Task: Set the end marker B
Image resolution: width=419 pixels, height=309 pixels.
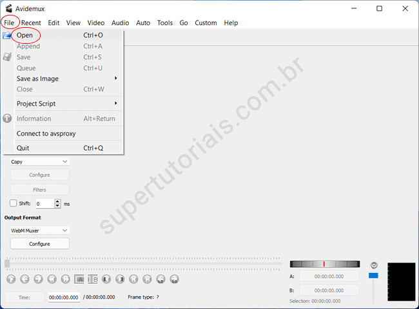Action: [92, 279]
